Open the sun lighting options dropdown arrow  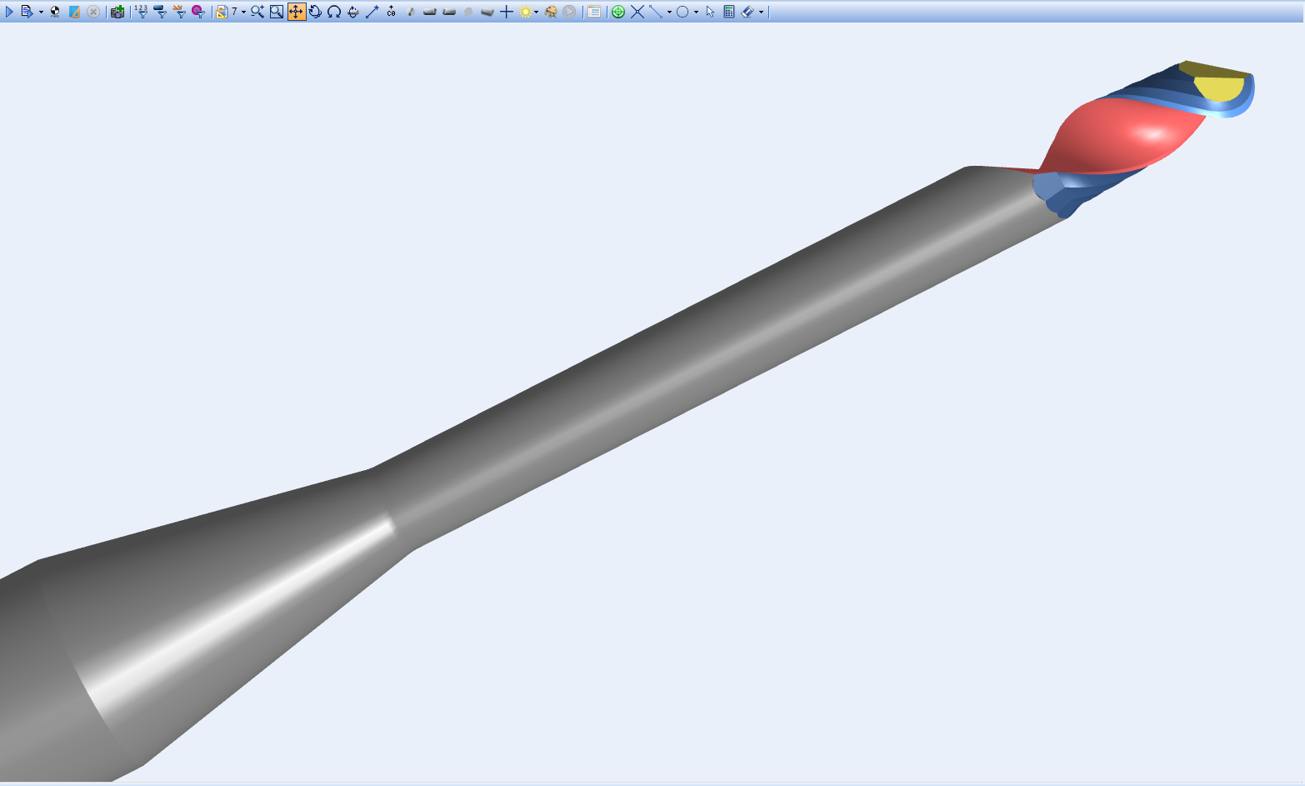[536, 13]
